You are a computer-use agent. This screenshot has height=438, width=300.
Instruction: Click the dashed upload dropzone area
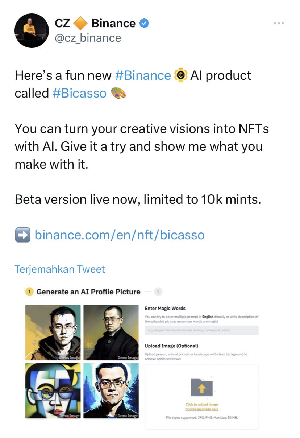tap(201, 395)
